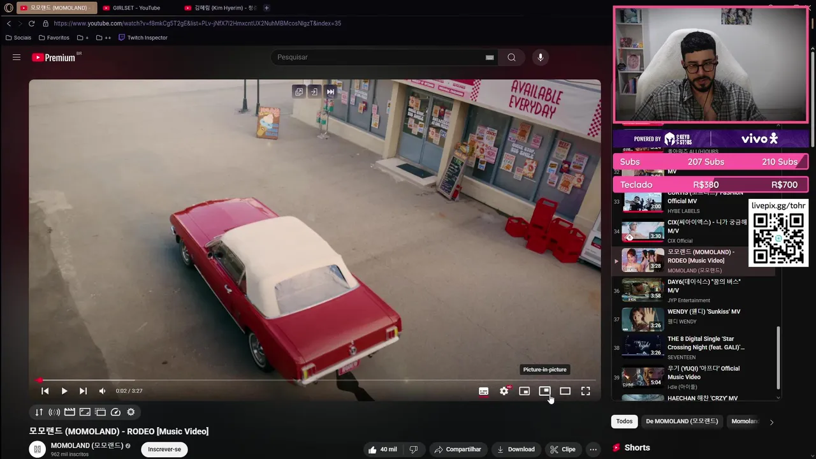
Task: Select the De MOMOLAND filter chip
Action: [681, 421]
